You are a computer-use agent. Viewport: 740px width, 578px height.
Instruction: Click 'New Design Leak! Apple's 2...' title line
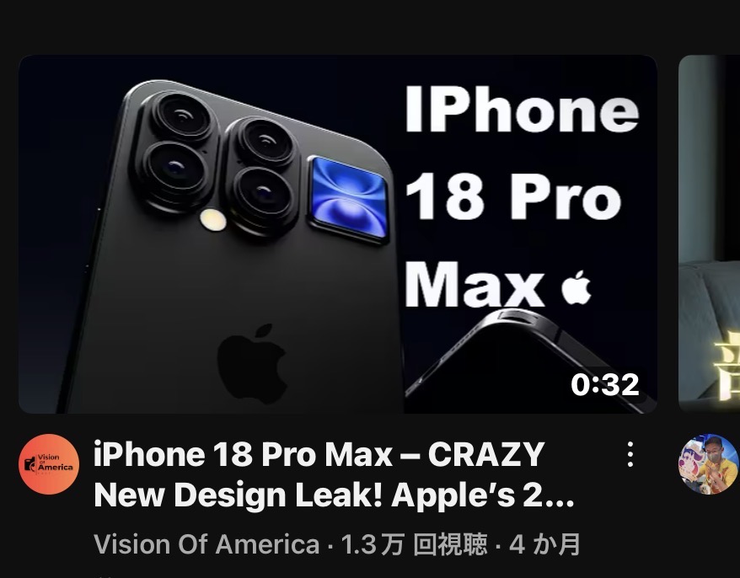(x=334, y=495)
